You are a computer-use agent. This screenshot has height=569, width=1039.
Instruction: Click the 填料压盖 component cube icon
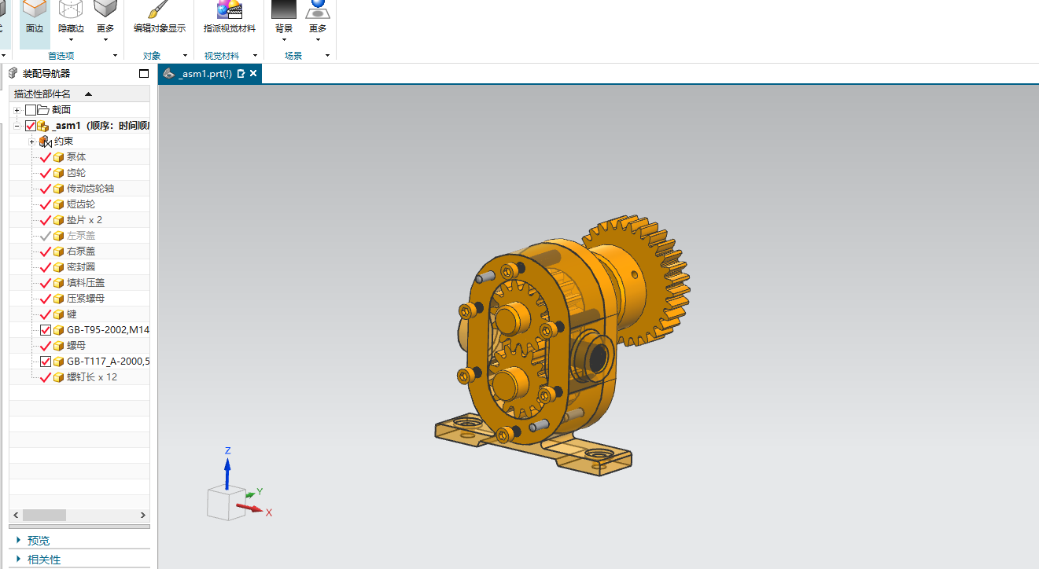pyautogui.click(x=58, y=283)
